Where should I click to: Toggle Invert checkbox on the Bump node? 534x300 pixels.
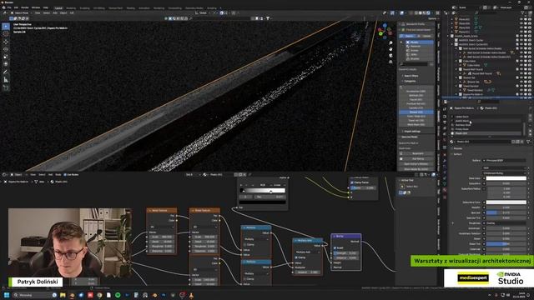click(x=335, y=248)
